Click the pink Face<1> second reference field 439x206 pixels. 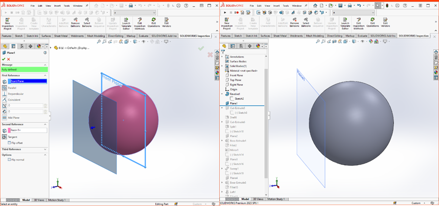[x=28, y=130]
